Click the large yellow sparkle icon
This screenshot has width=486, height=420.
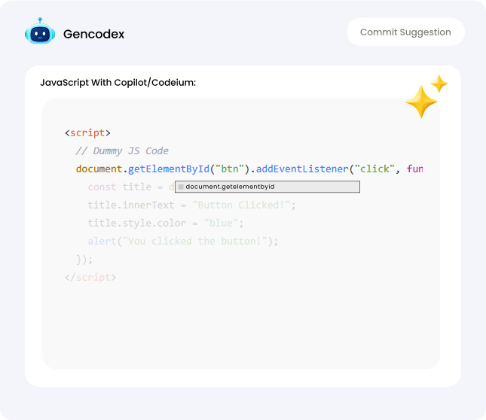pyautogui.click(x=420, y=102)
